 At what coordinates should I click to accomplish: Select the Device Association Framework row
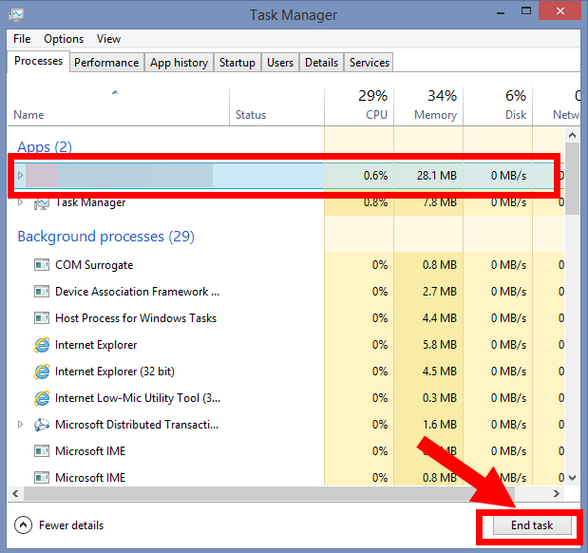(x=286, y=292)
